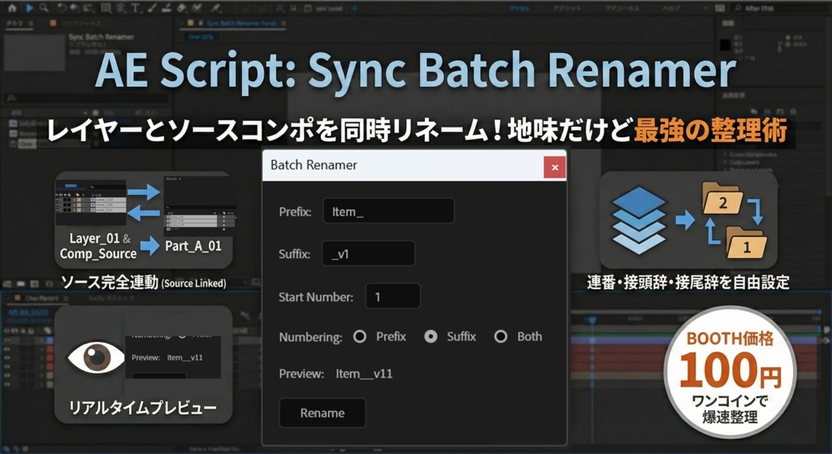Select the Clone Stamp tool

coord(167,8)
